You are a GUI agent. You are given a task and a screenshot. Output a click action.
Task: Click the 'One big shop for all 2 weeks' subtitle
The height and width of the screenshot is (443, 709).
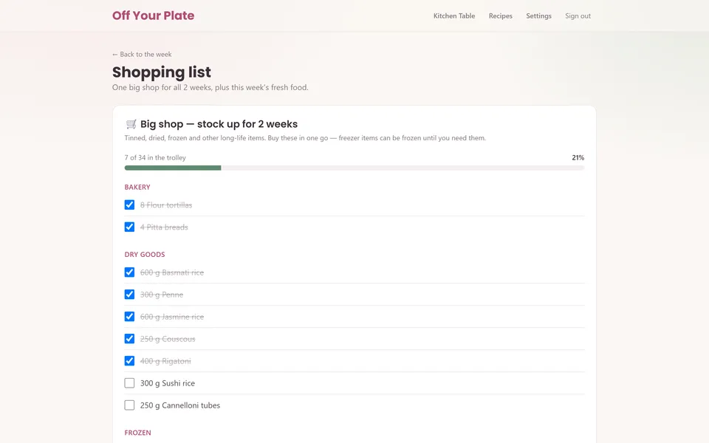210,87
